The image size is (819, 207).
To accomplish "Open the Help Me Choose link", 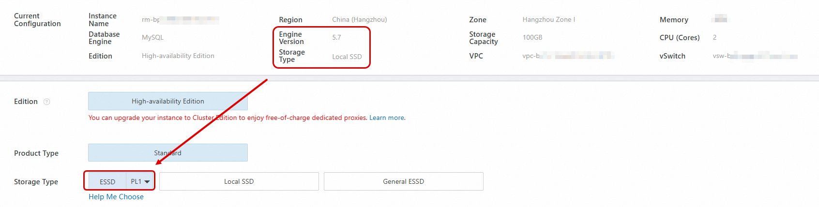I will (x=116, y=197).
